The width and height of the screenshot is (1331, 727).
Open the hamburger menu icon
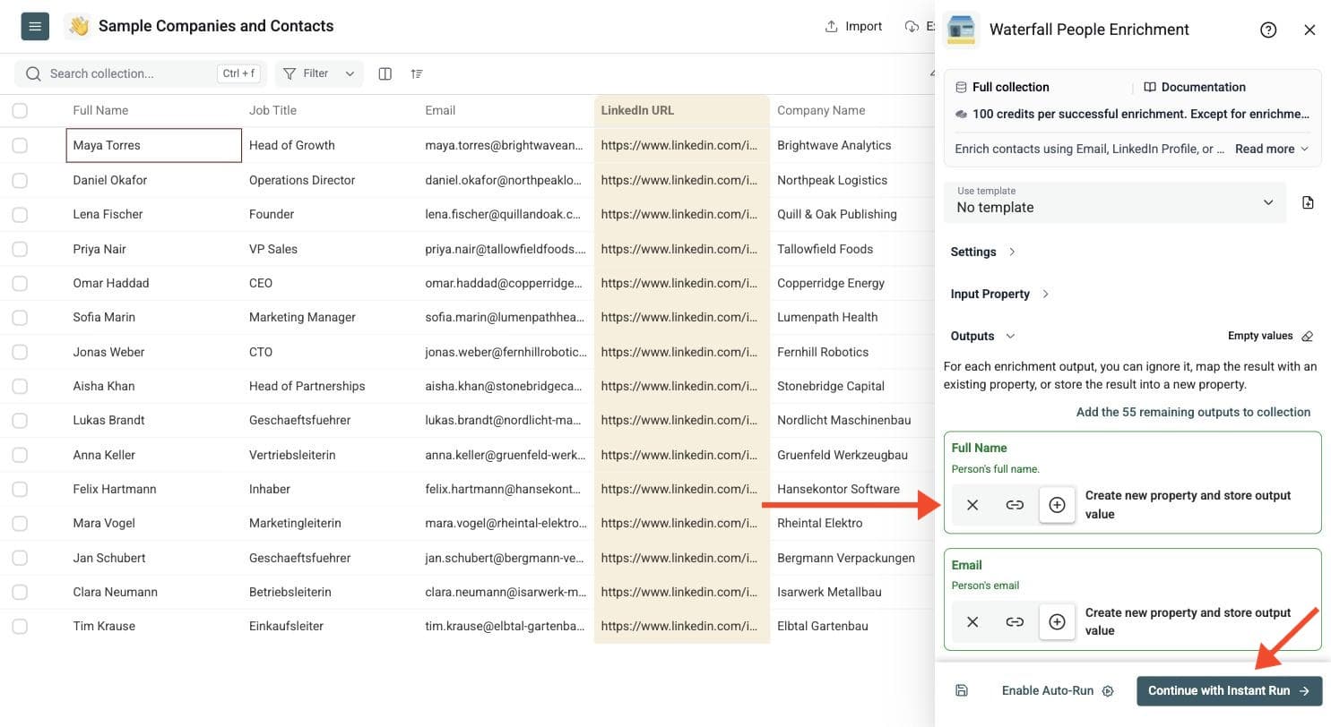35,26
